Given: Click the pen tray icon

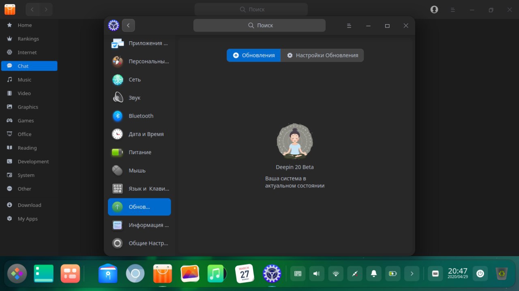Looking at the screenshot, I should [x=355, y=274].
